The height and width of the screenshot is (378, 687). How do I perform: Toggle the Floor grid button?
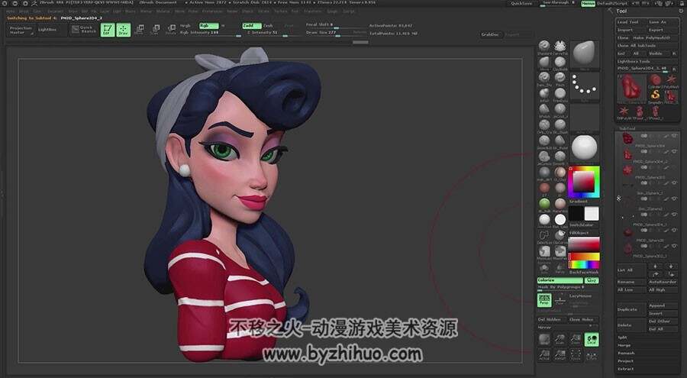coord(560,300)
